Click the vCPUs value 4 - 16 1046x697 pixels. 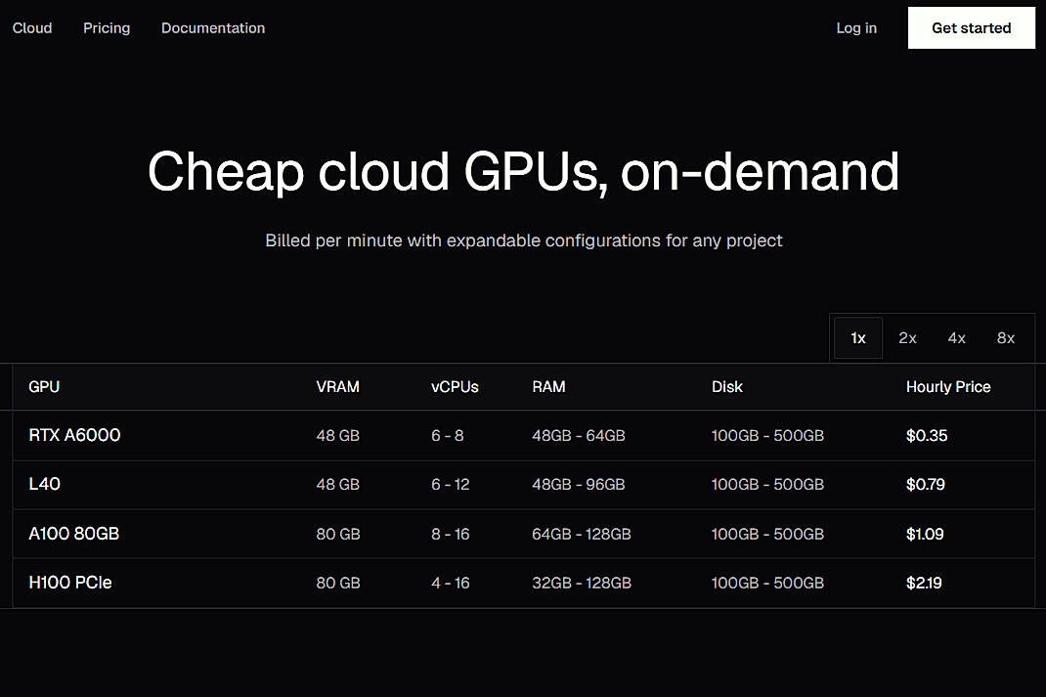(451, 583)
